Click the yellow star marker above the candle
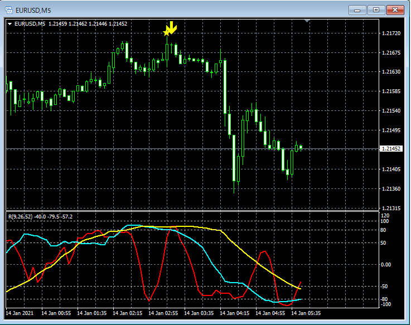The width and height of the screenshot is (411, 325). click(166, 33)
